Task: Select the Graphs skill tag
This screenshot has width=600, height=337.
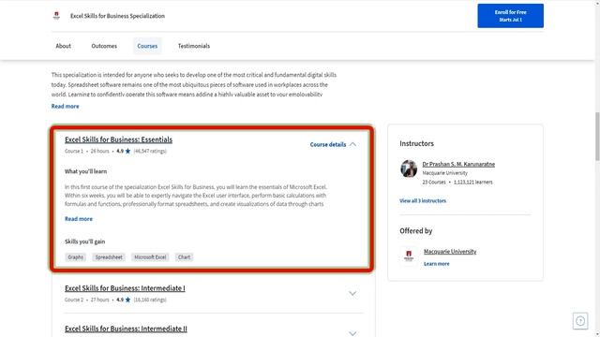Action: [75, 257]
